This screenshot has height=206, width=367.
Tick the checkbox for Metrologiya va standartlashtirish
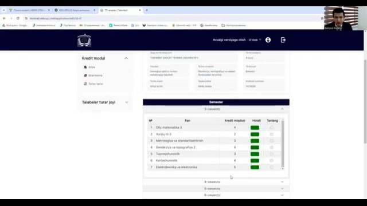[271, 141]
